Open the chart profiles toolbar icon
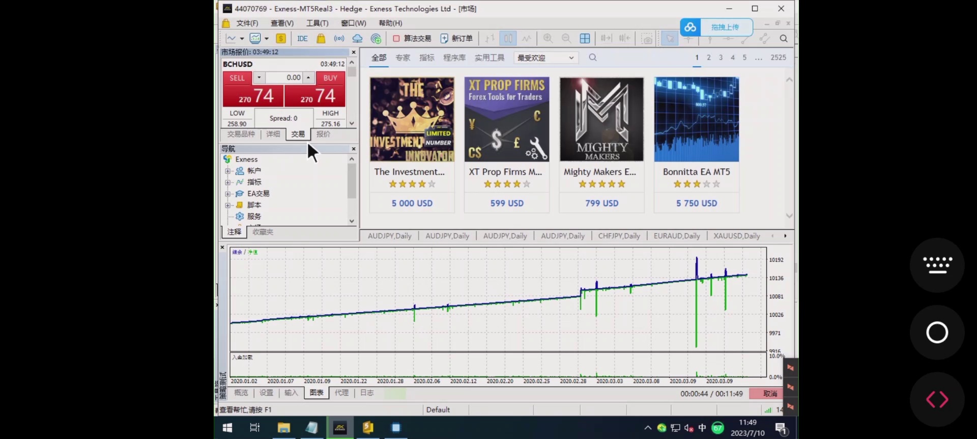The height and width of the screenshot is (439, 977). click(x=255, y=39)
